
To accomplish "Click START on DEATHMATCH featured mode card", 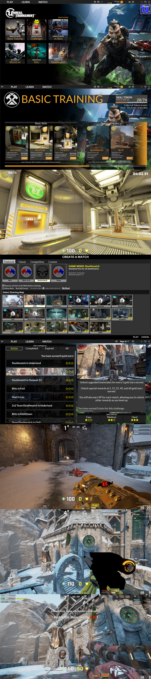I will point(105,158).
